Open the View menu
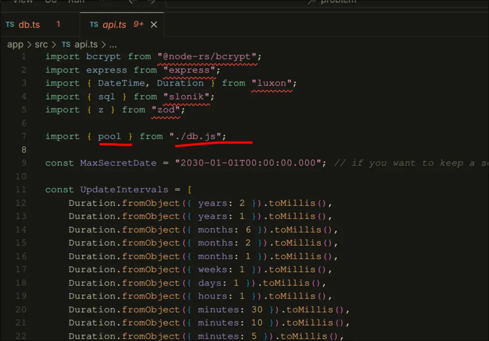This screenshot has height=341, width=489. [x=23, y=1]
